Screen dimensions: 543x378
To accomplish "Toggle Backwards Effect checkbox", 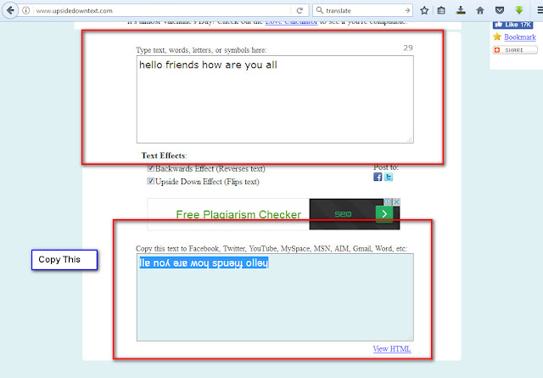I will [x=151, y=168].
